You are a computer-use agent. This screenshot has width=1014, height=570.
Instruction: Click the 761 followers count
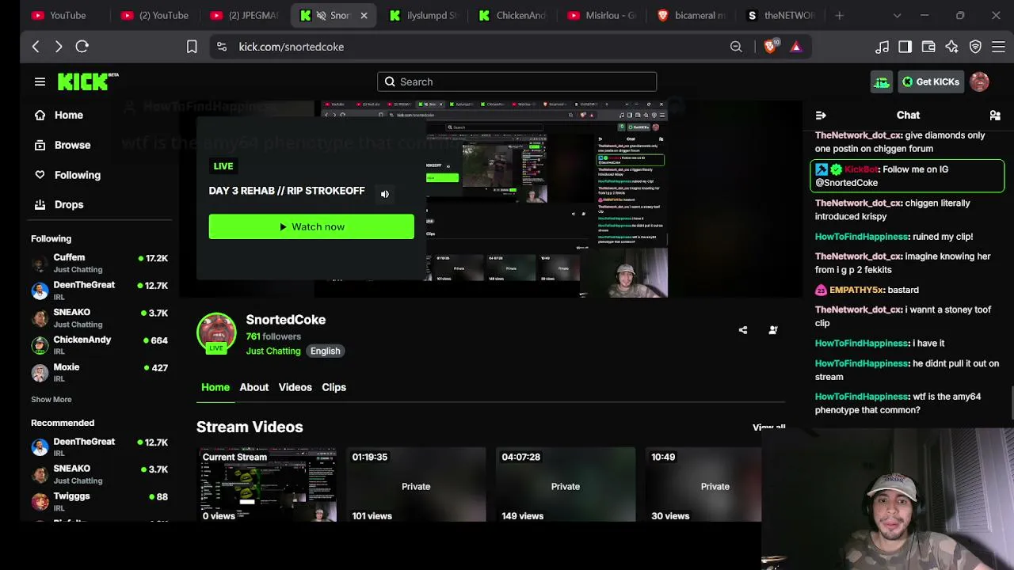[x=273, y=336]
